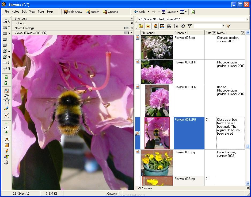Click the add filter funnel icon
Viewport: 251px width, 197px height.
coord(229,26)
